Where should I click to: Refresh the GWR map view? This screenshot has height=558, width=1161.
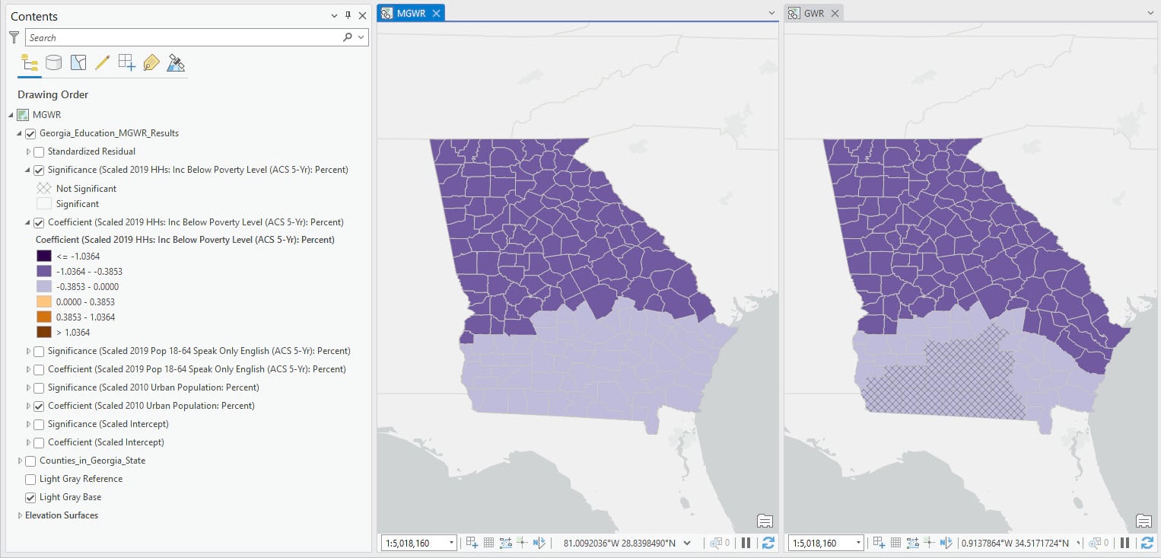pyautogui.click(x=1147, y=543)
